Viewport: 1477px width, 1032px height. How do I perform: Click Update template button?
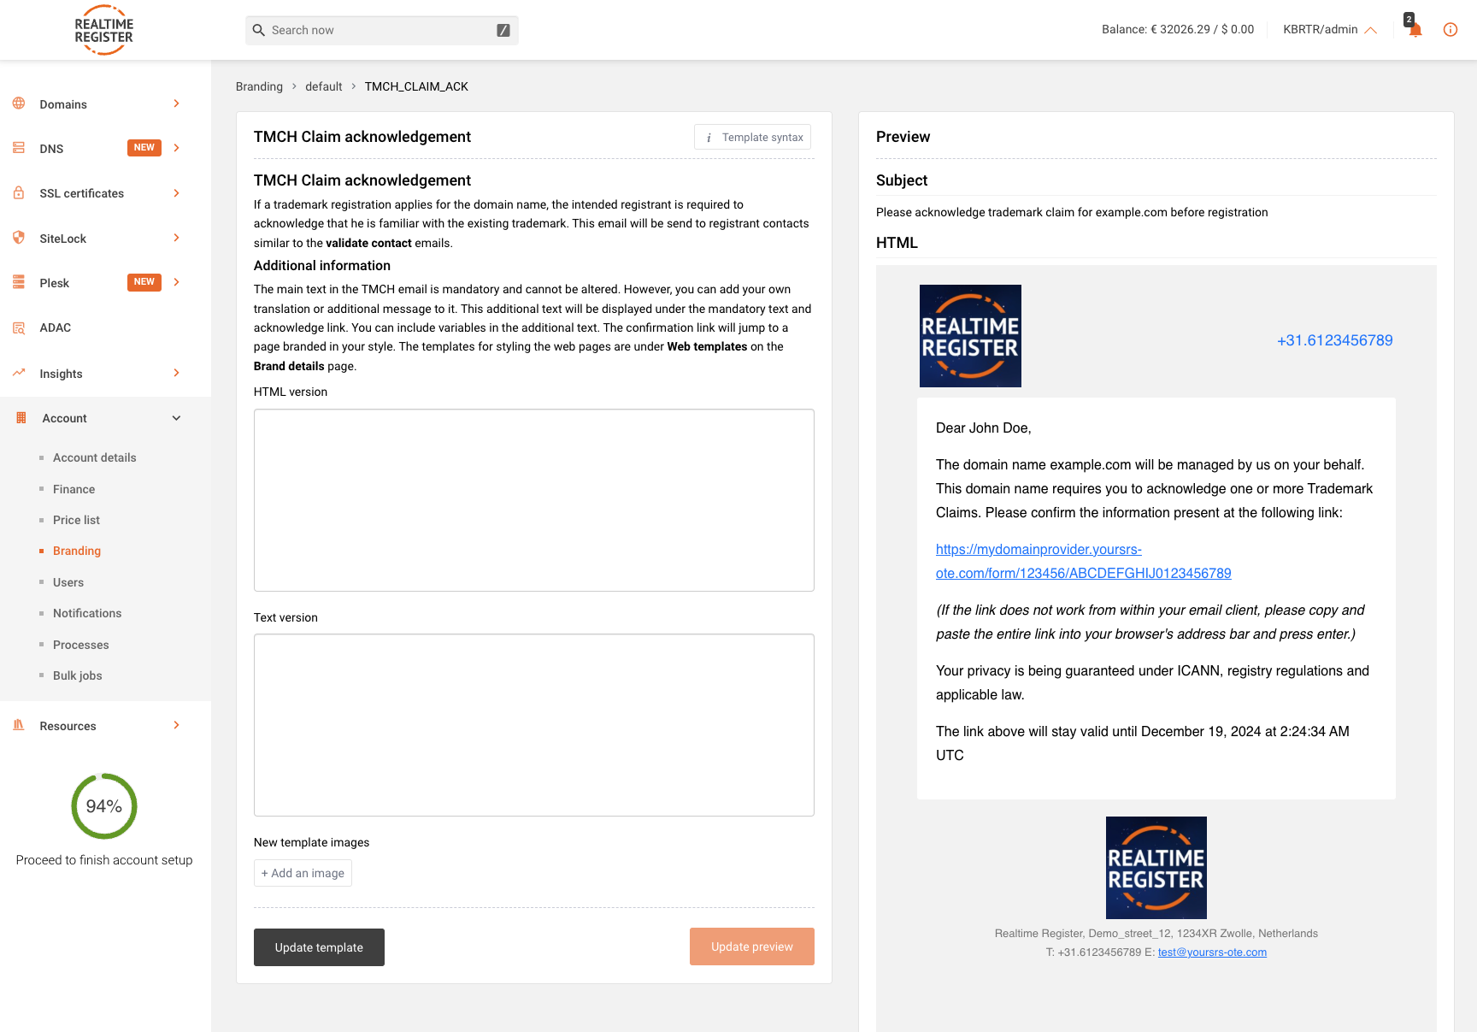[x=319, y=947]
